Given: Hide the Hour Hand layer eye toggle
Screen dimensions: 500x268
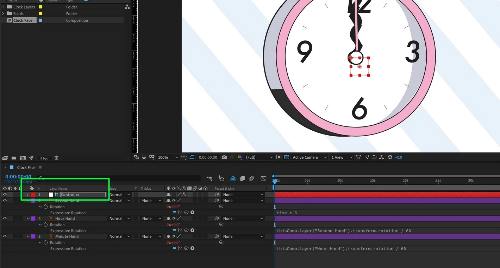Looking at the screenshot, I should [x=5, y=218].
